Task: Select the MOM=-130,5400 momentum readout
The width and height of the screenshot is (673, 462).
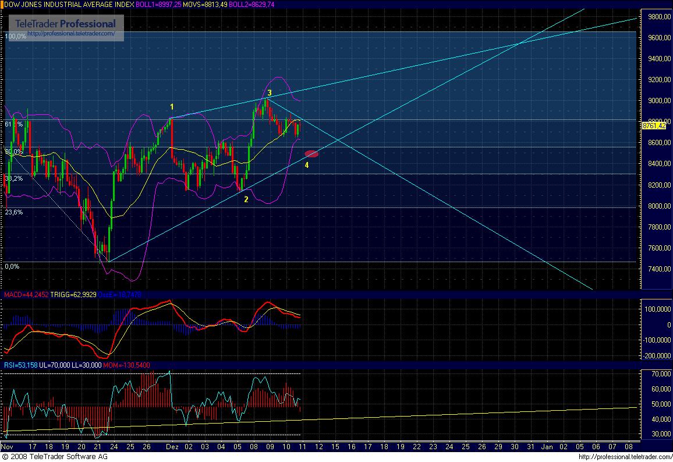Action: 127,365
